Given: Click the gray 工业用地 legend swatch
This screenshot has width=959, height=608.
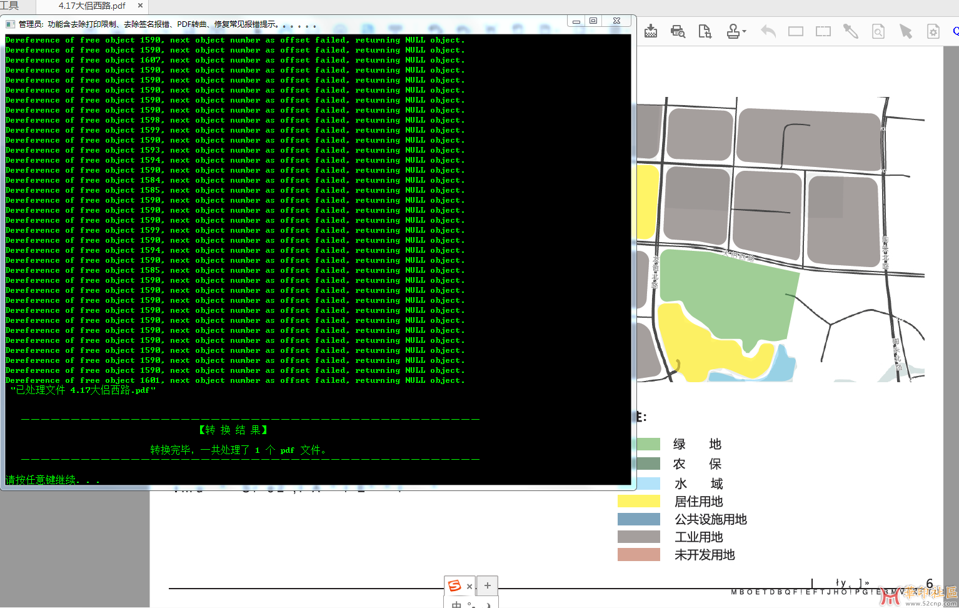Looking at the screenshot, I should (639, 537).
